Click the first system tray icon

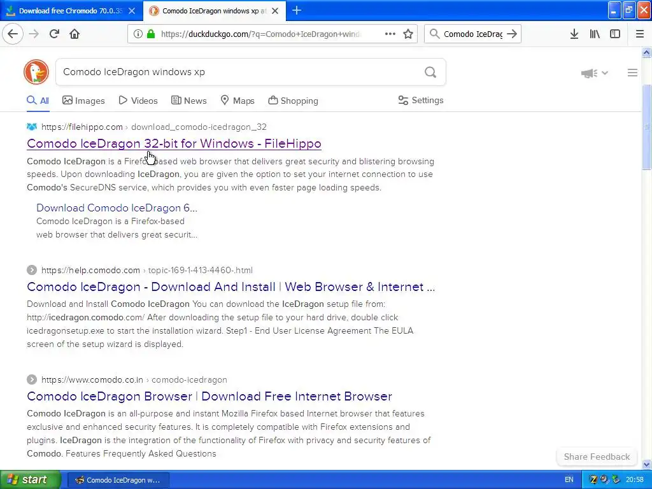(x=593, y=480)
